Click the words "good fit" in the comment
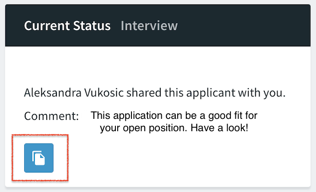 point(225,116)
